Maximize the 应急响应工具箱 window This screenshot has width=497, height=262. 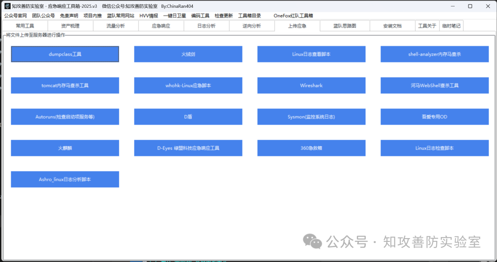(470, 6)
